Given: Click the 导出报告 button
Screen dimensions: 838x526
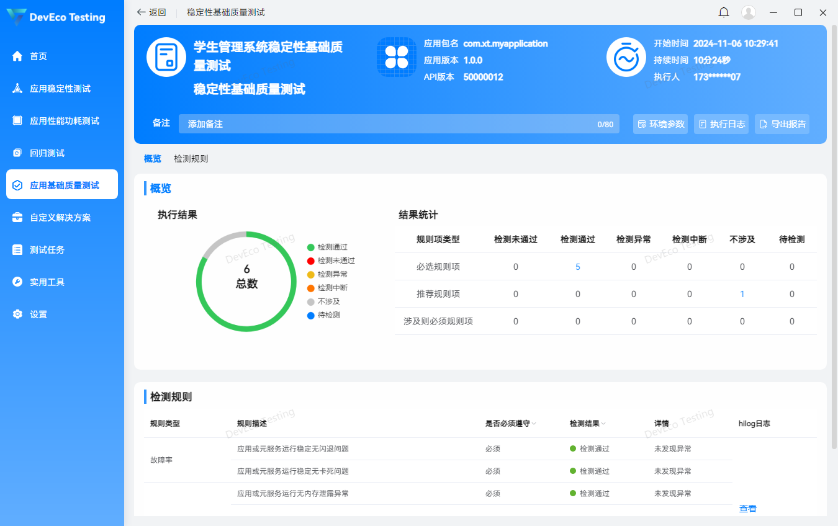Looking at the screenshot, I should click(782, 124).
